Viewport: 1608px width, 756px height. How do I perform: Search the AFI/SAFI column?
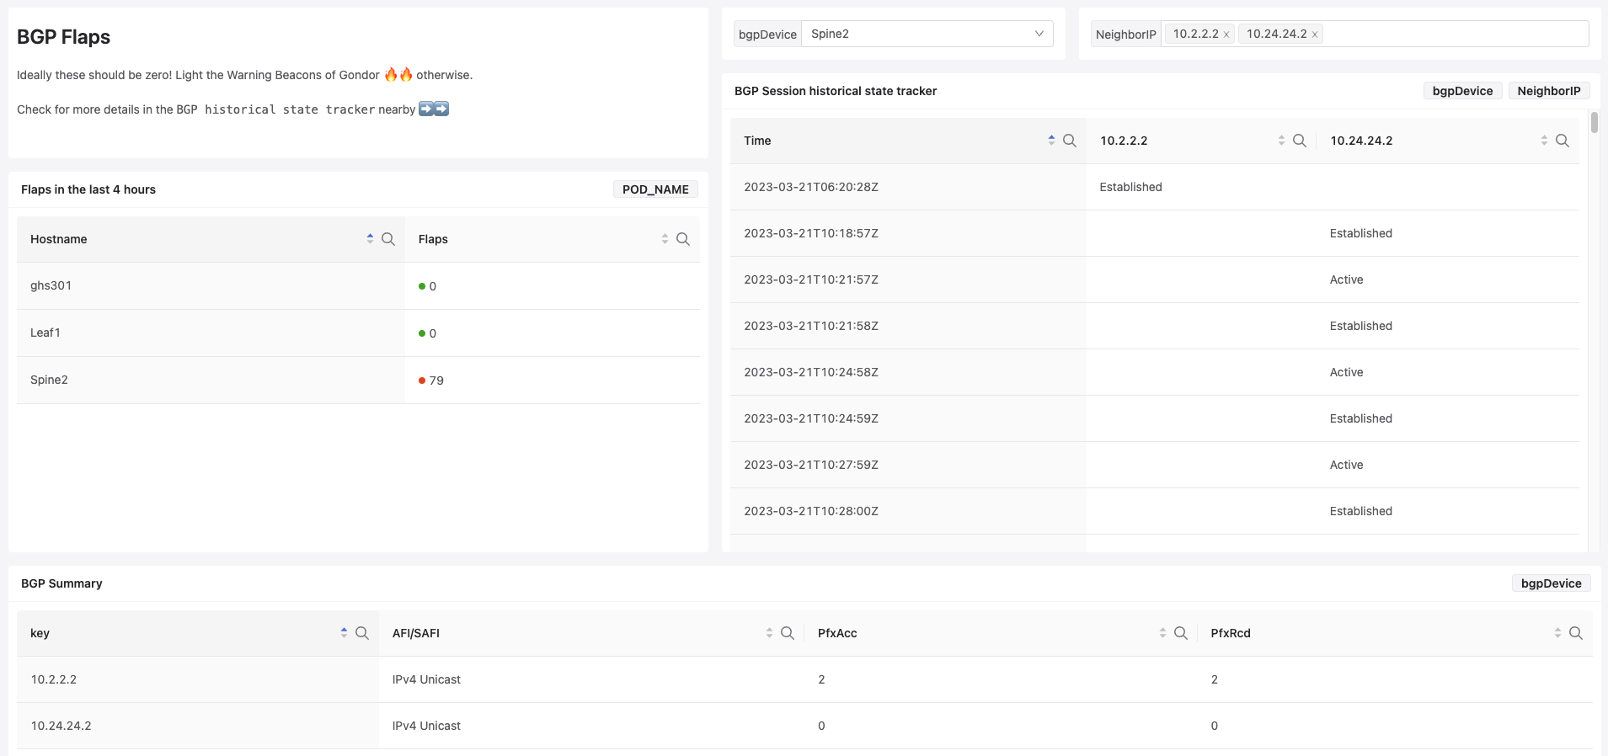click(x=788, y=633)
